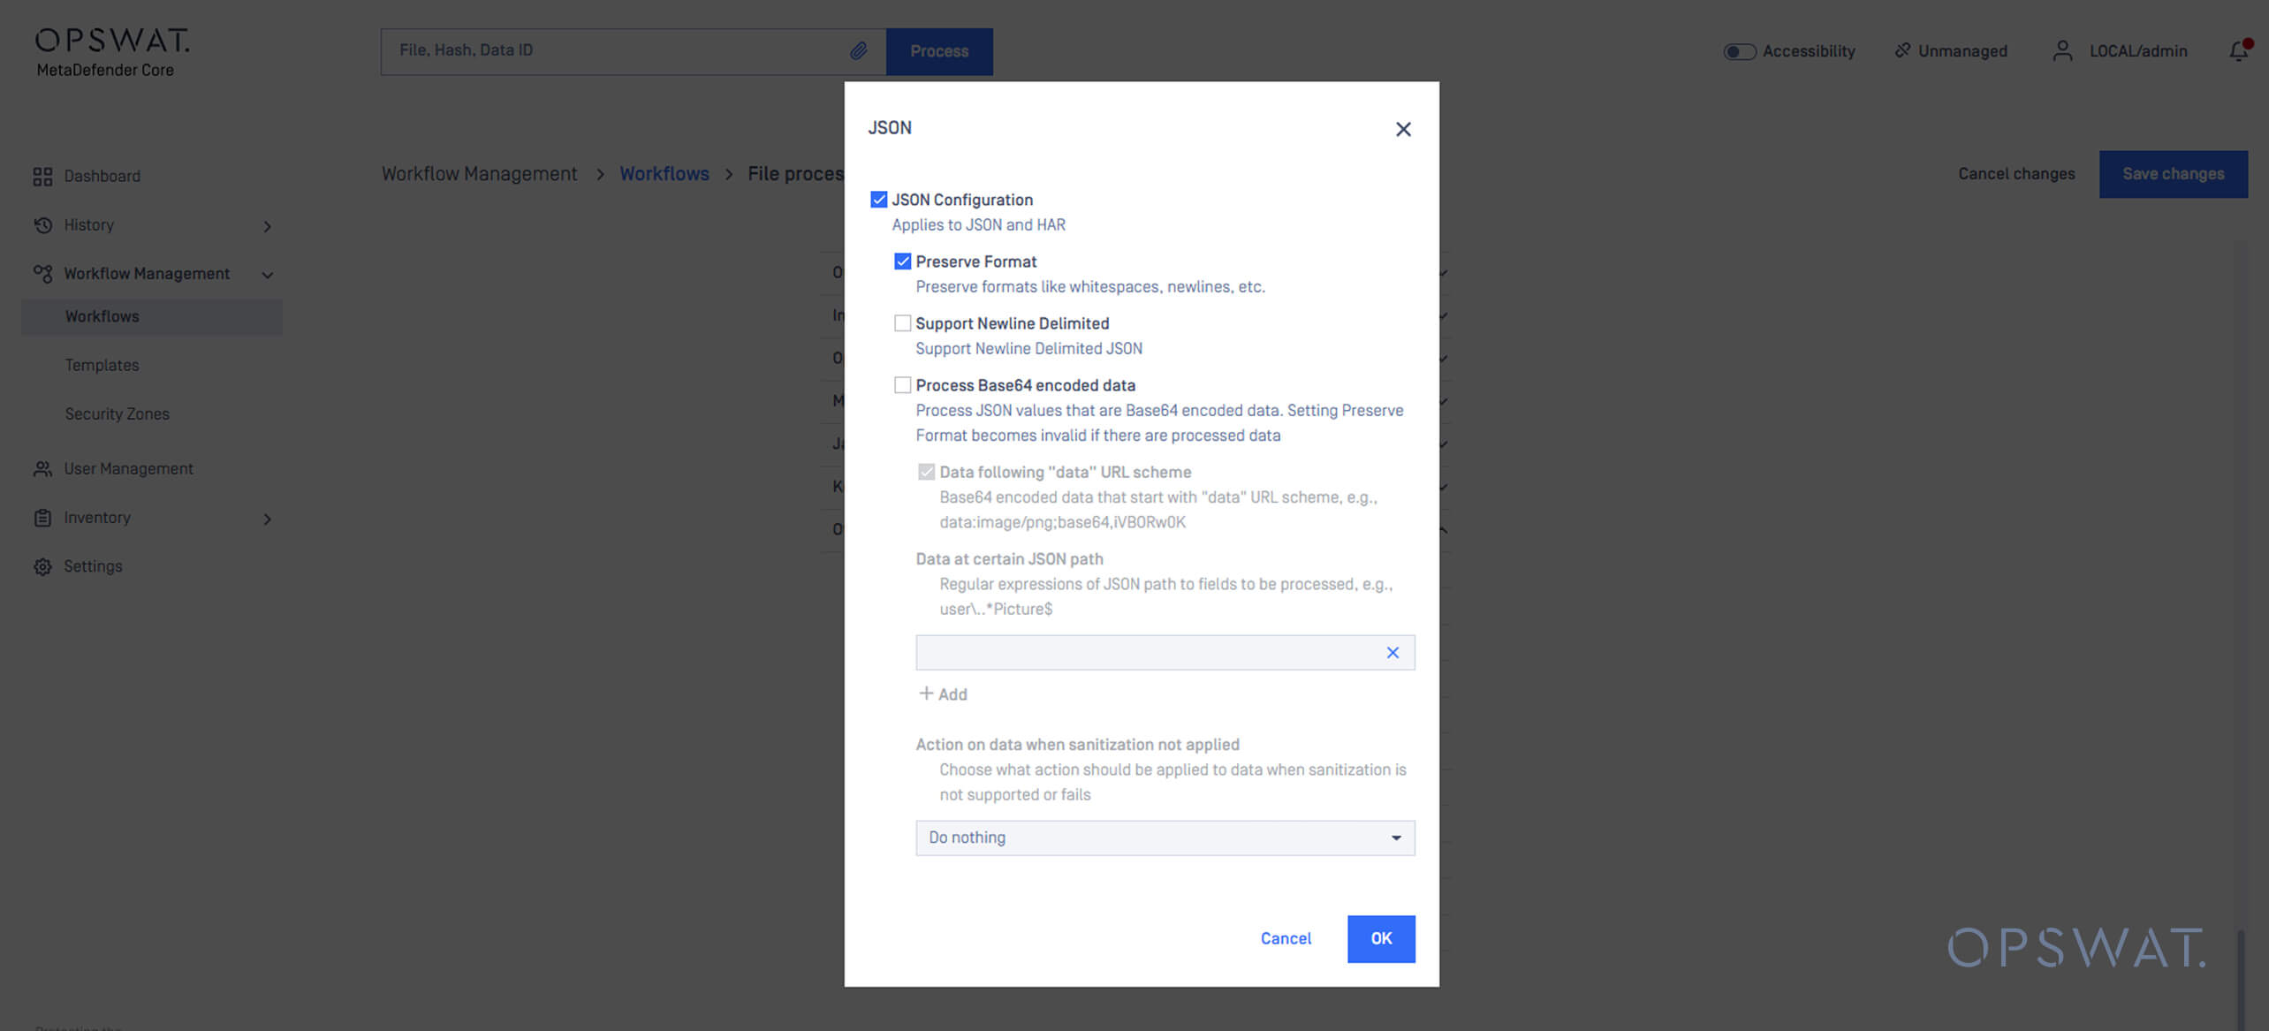This screenshot has height=1031, width=2269.
Task: Uncheck JSON Configuration checkbox
Action: pos(878,200)
